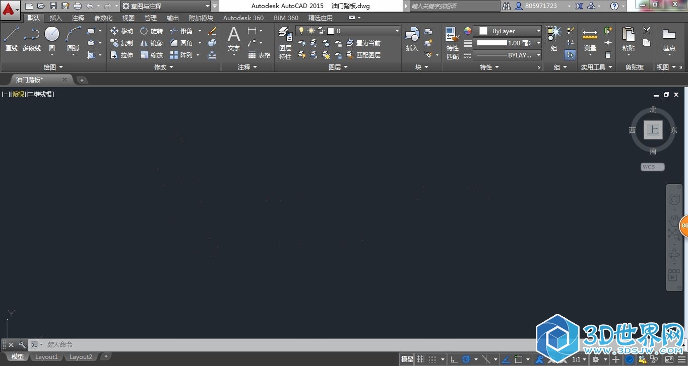Select the 圆弧 (Arc) tool
Viewport: 688px width, 366px height.
(x=73, y=39)
